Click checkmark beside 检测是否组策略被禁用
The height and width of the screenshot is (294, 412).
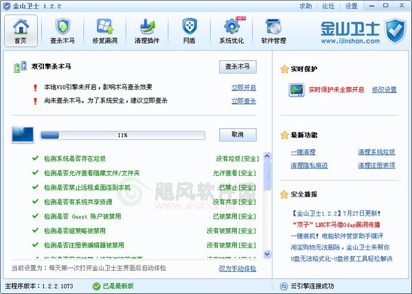pyautogui.click(x=35, y=230)
